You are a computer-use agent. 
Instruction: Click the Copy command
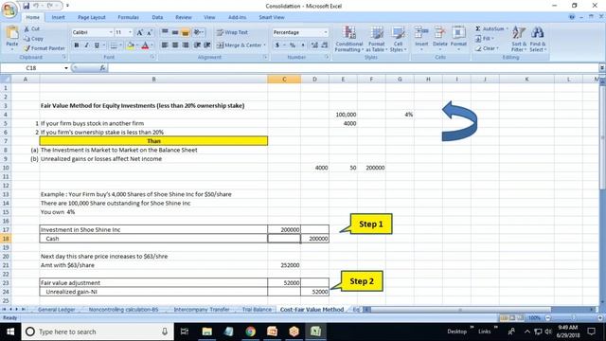[x=33, y=39]
